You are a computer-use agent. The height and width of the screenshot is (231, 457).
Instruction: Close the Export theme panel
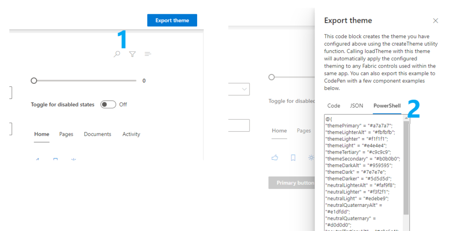[435, 21]
